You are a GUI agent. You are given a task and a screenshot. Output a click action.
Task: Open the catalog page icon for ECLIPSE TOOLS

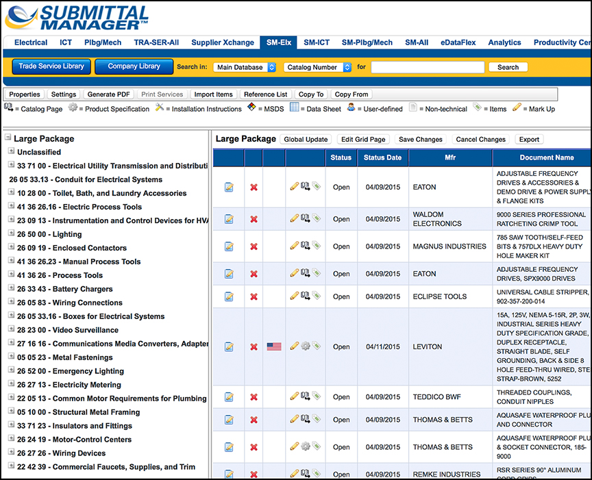(x=305, y=296)
